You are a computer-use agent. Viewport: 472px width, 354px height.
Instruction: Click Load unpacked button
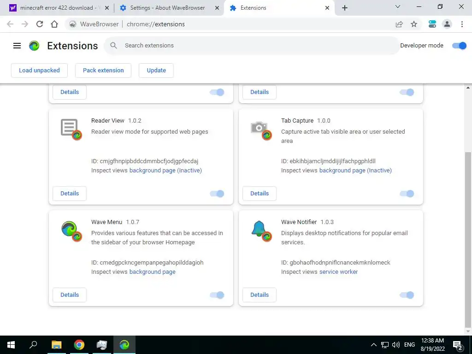point(40,71)
